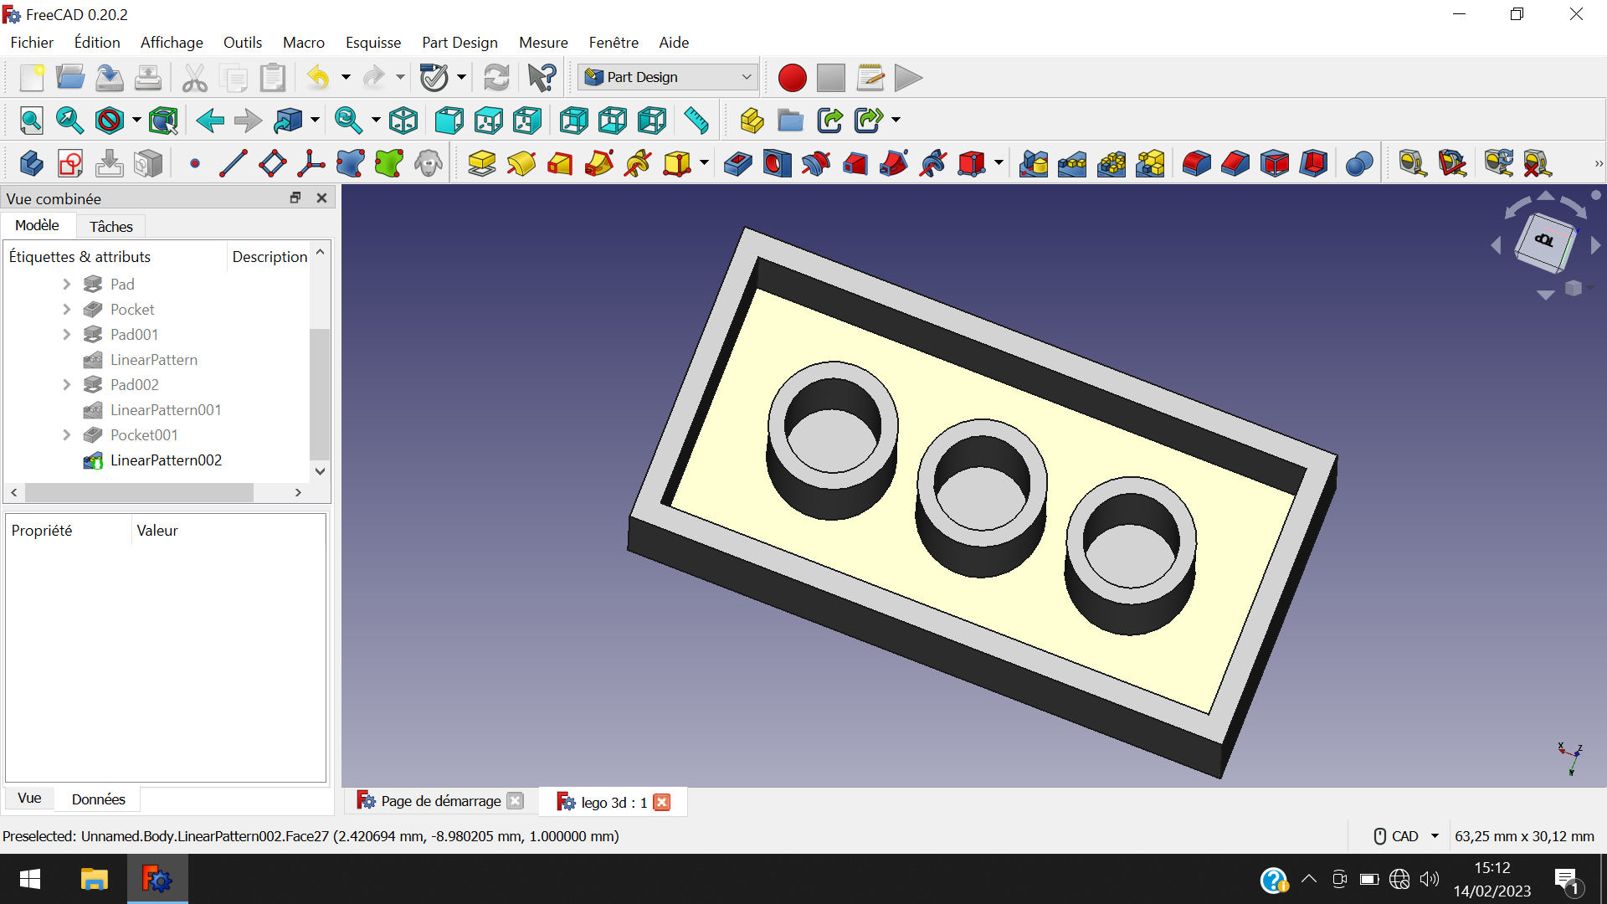Switch to the Page de démarrage tab
The image size is (1607, 904).
pyautogui.click(x=441, y=801)
